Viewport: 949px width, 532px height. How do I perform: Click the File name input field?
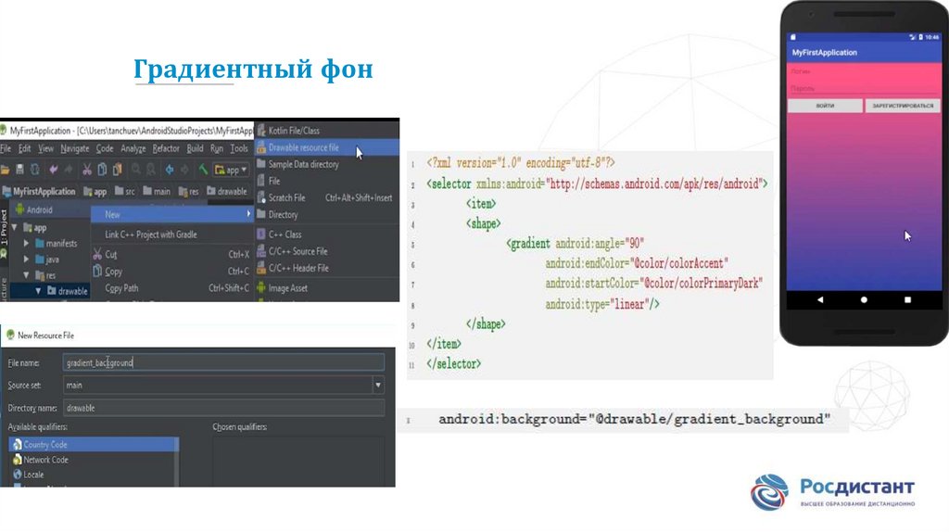coord(223,362)
